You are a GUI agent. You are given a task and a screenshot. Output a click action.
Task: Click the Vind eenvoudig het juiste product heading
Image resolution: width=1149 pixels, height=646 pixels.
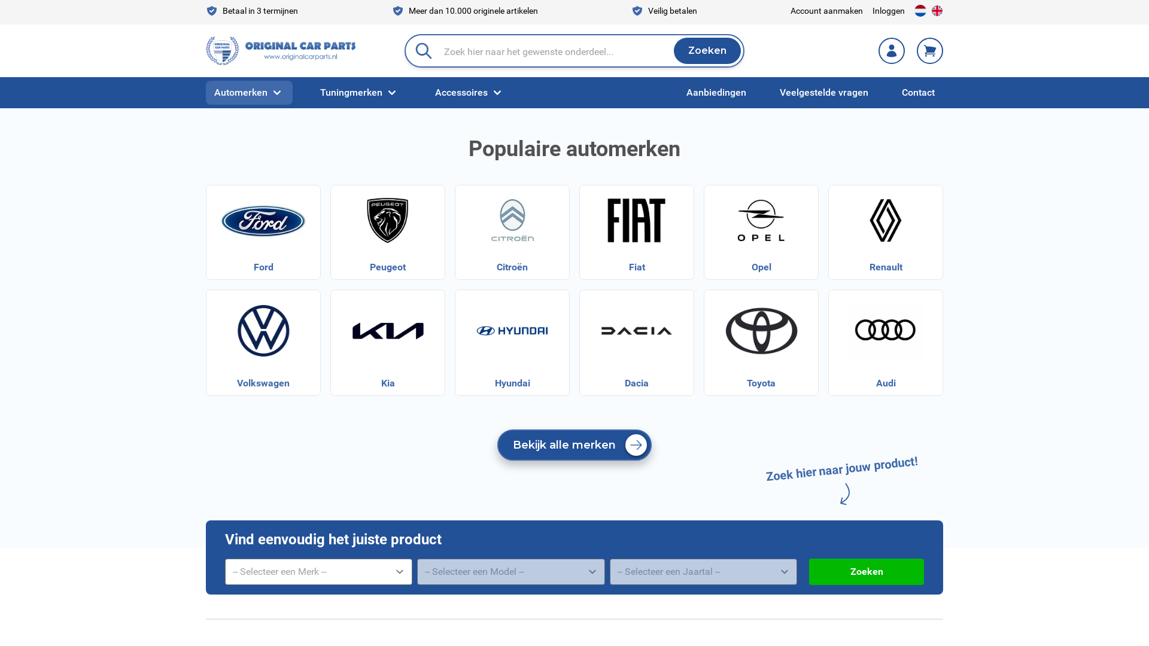click(x=333, y=540)
